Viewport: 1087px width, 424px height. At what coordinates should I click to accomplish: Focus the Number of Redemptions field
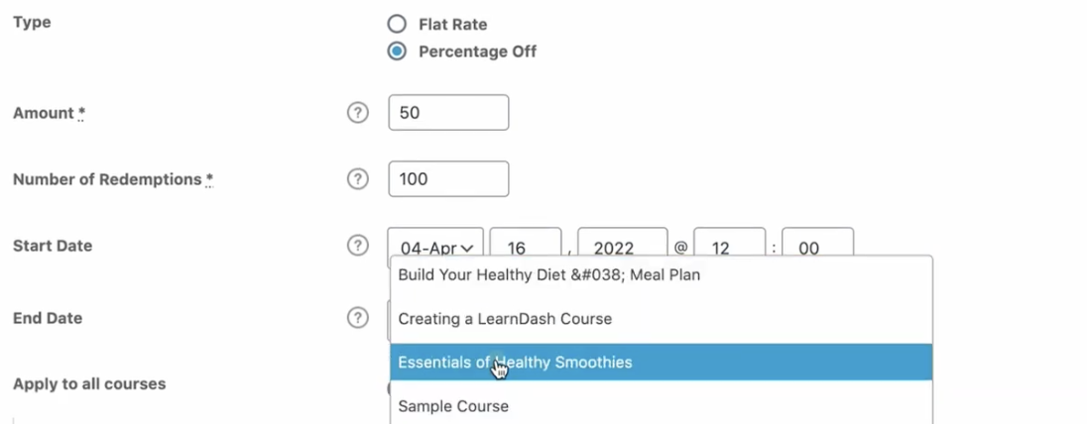448,178
